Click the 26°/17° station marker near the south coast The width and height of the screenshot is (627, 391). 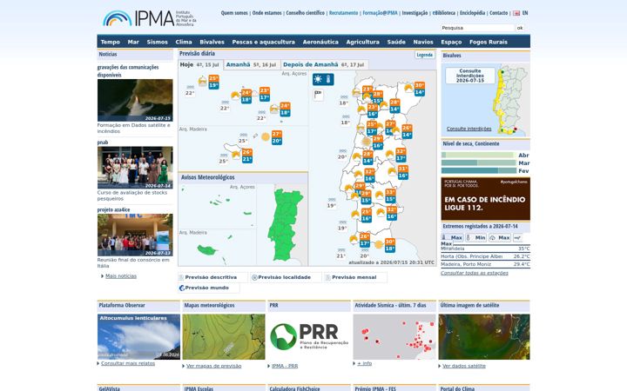364,240
